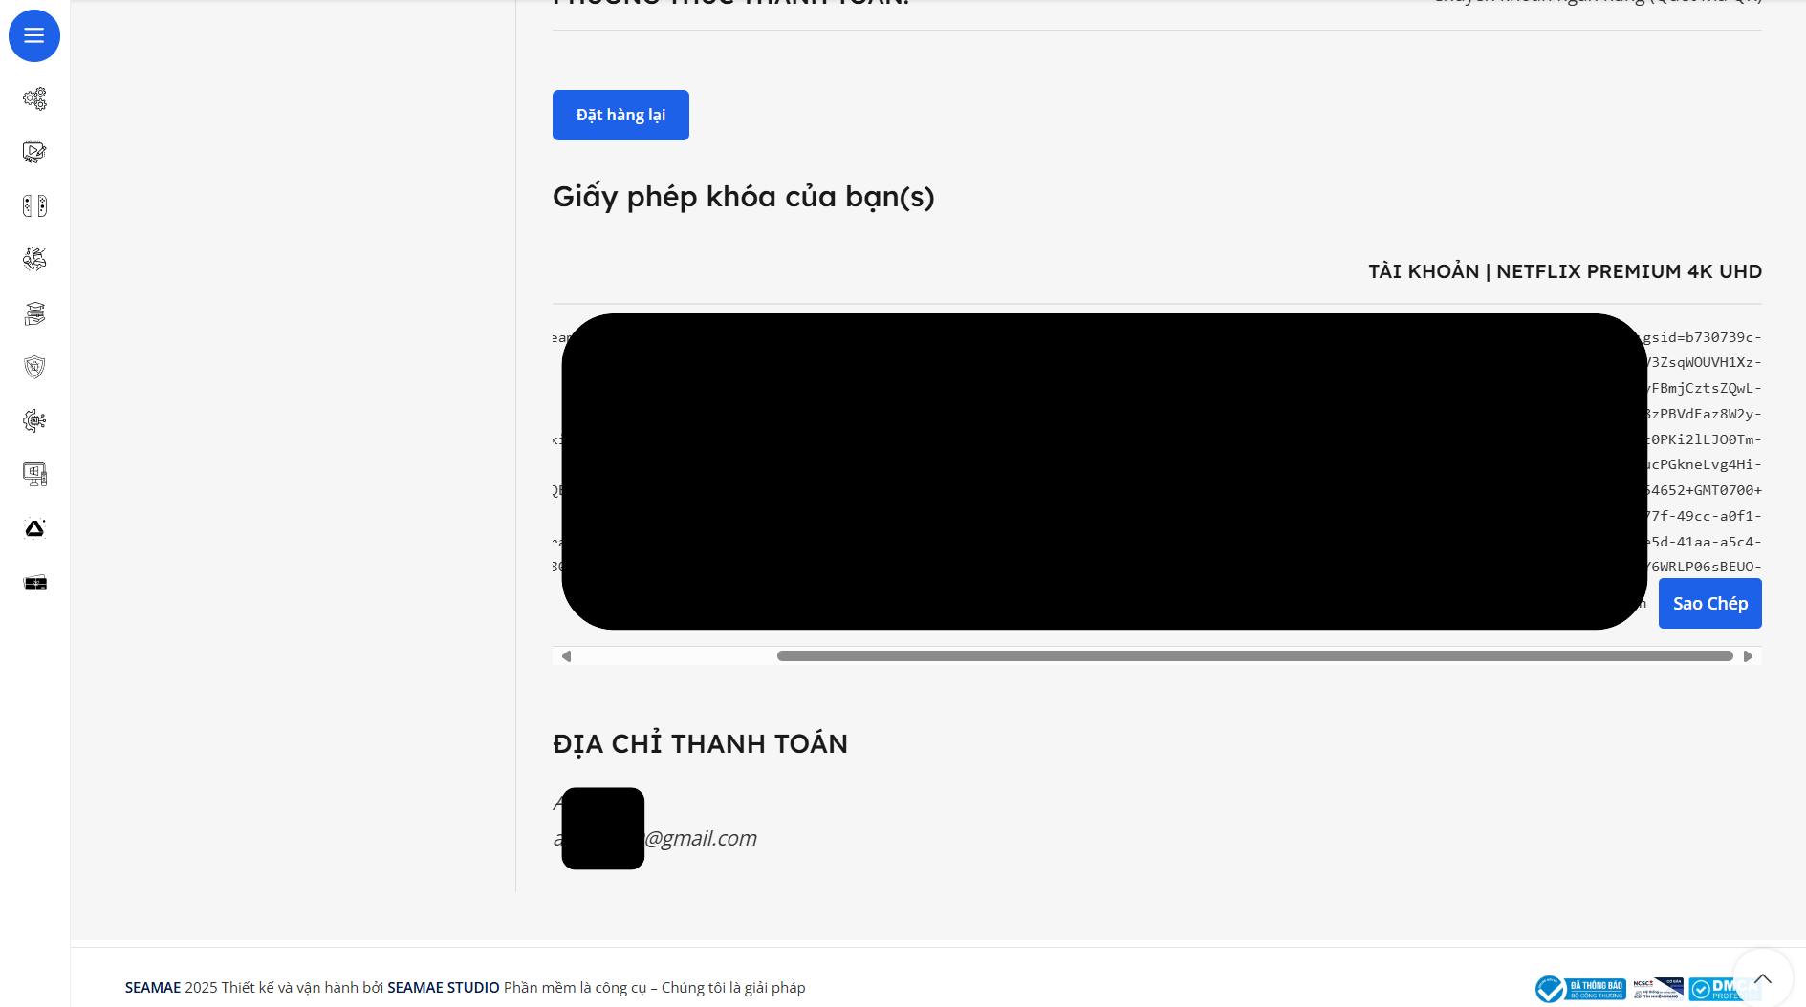Image resolution: width=1806 pixels, height=1007 pixels.
Task: Open the blue hamburger menu
Action: point(34,36)
